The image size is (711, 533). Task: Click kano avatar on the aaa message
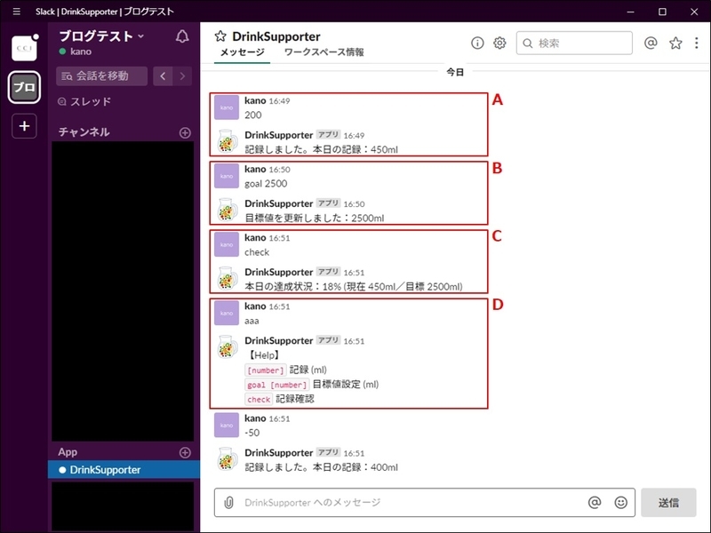point(227,313)
